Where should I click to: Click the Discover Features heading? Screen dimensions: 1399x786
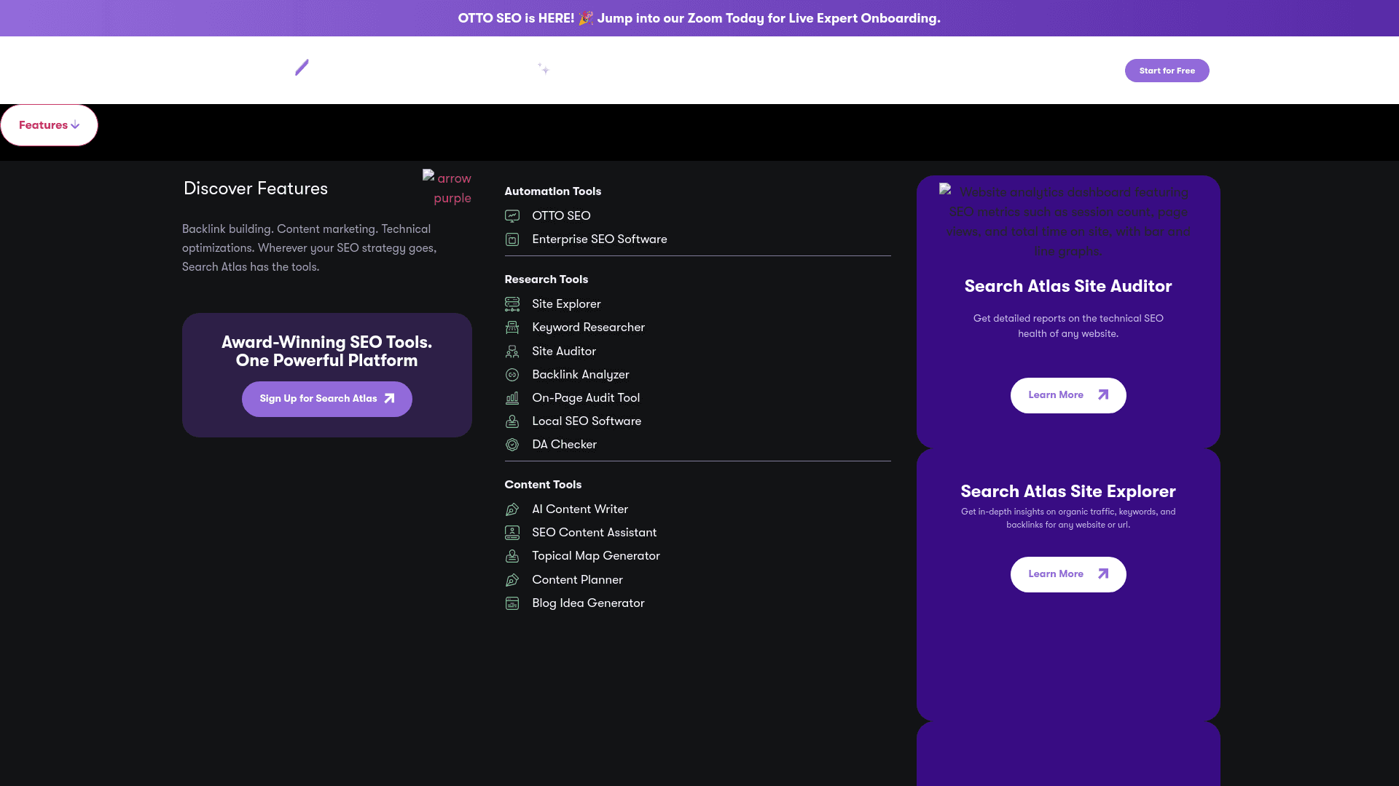point(256,188)
